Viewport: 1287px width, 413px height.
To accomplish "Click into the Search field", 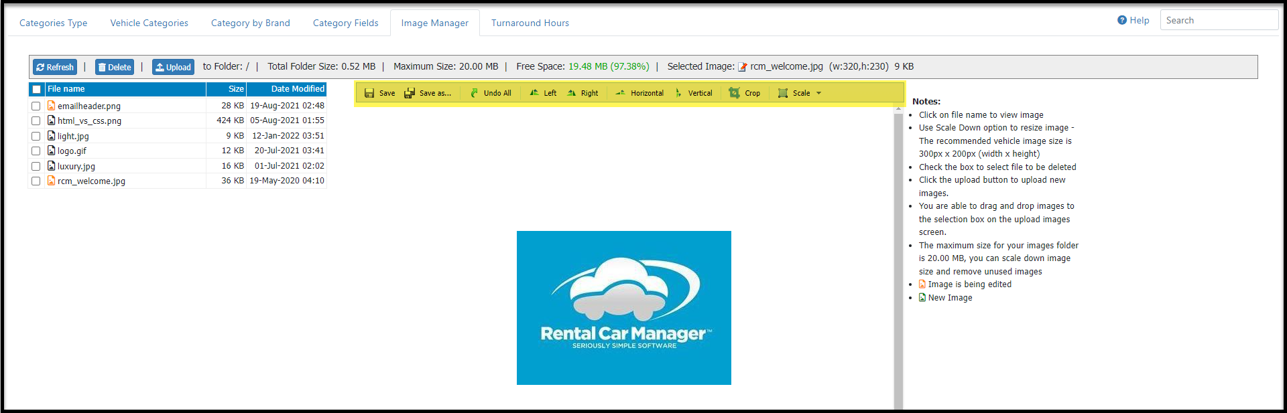I will (1219, 20).
